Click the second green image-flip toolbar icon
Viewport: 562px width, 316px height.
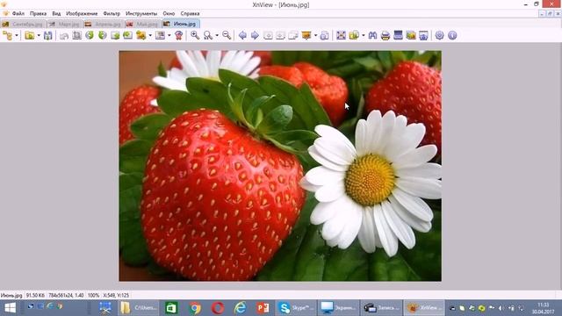tap(127, 35)
